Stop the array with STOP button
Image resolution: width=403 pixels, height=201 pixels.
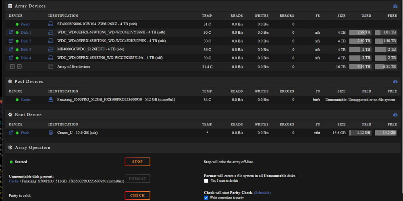pos(137,162)
